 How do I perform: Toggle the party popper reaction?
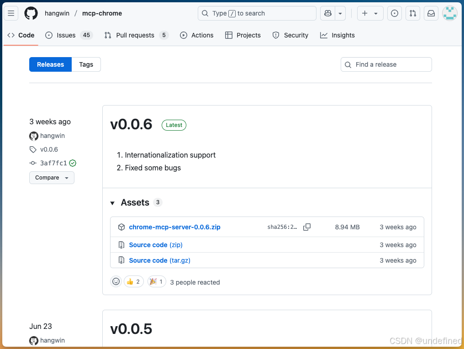point(157,281)
